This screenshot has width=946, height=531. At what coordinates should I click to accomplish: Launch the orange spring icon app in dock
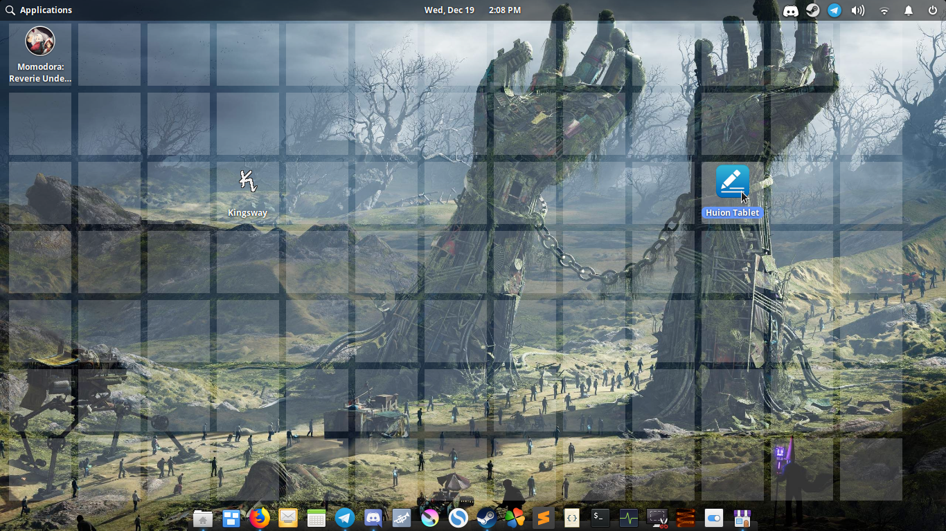pos(686,518)
